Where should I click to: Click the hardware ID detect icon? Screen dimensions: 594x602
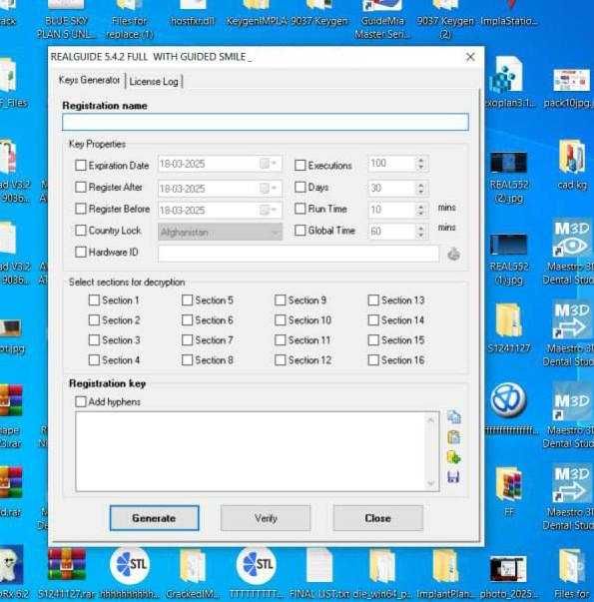[453, 255]
